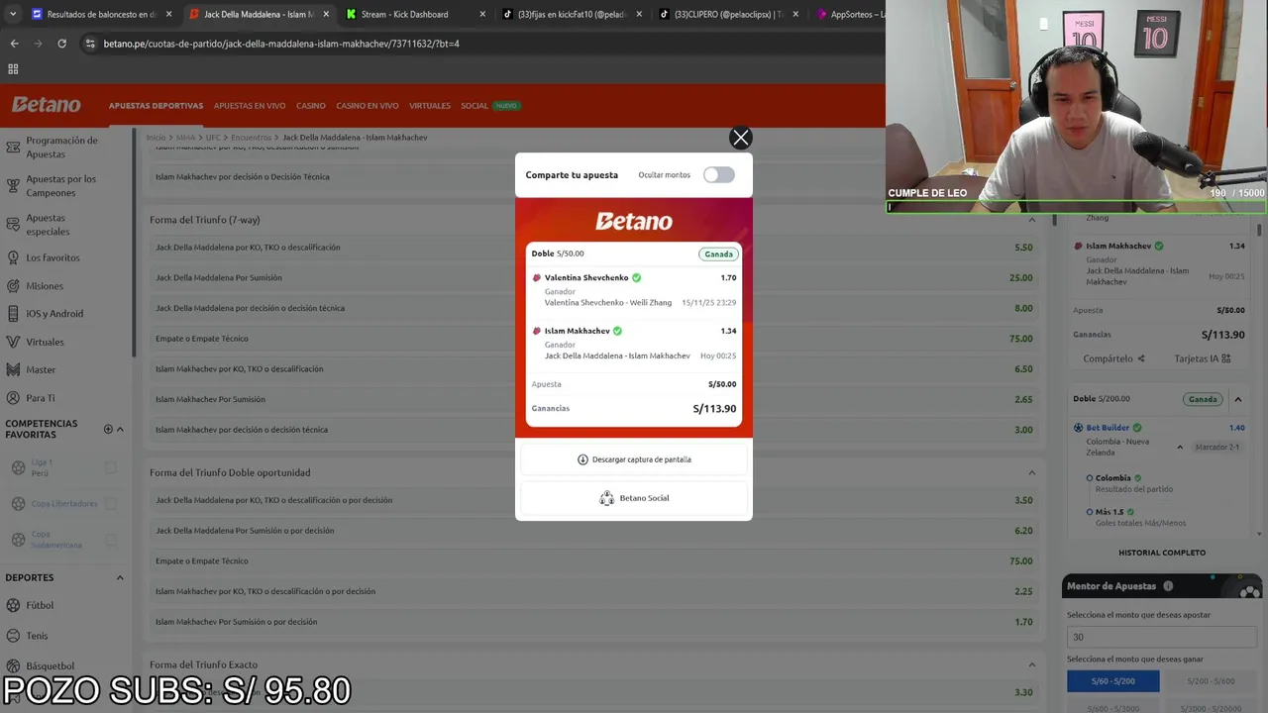
Task: Collapse Bet Builder Colombia - Nueva Zelanda details
Action: pyautogui.click(x=1179, y=448)
